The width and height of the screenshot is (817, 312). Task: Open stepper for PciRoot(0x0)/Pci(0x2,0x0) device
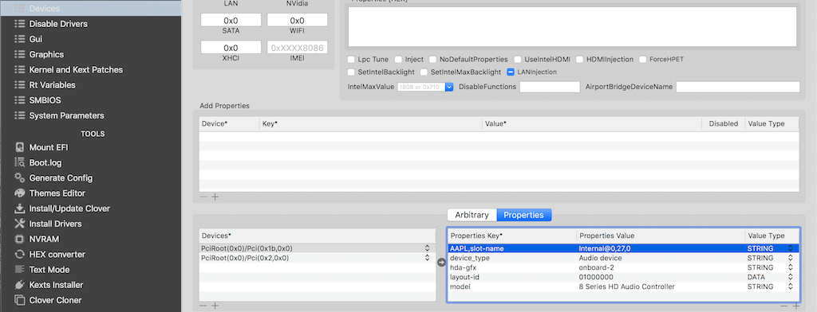[428, 258]
